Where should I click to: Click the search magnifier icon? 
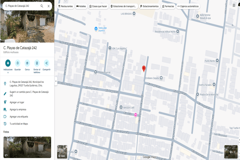pos(42,6)
